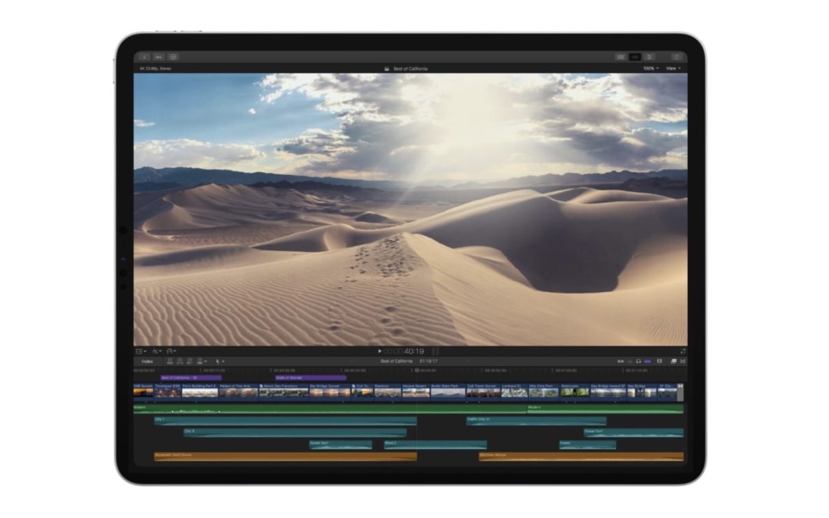
Task: Select the Coit Tower Sunset clip
Action: coord(483,391)
